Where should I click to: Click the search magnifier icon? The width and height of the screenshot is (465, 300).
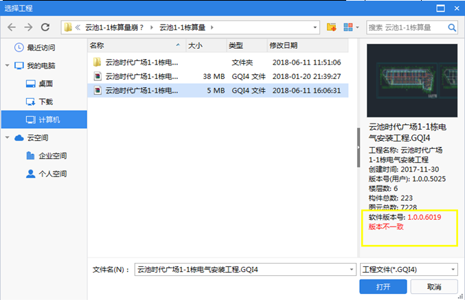coord(453,27)
